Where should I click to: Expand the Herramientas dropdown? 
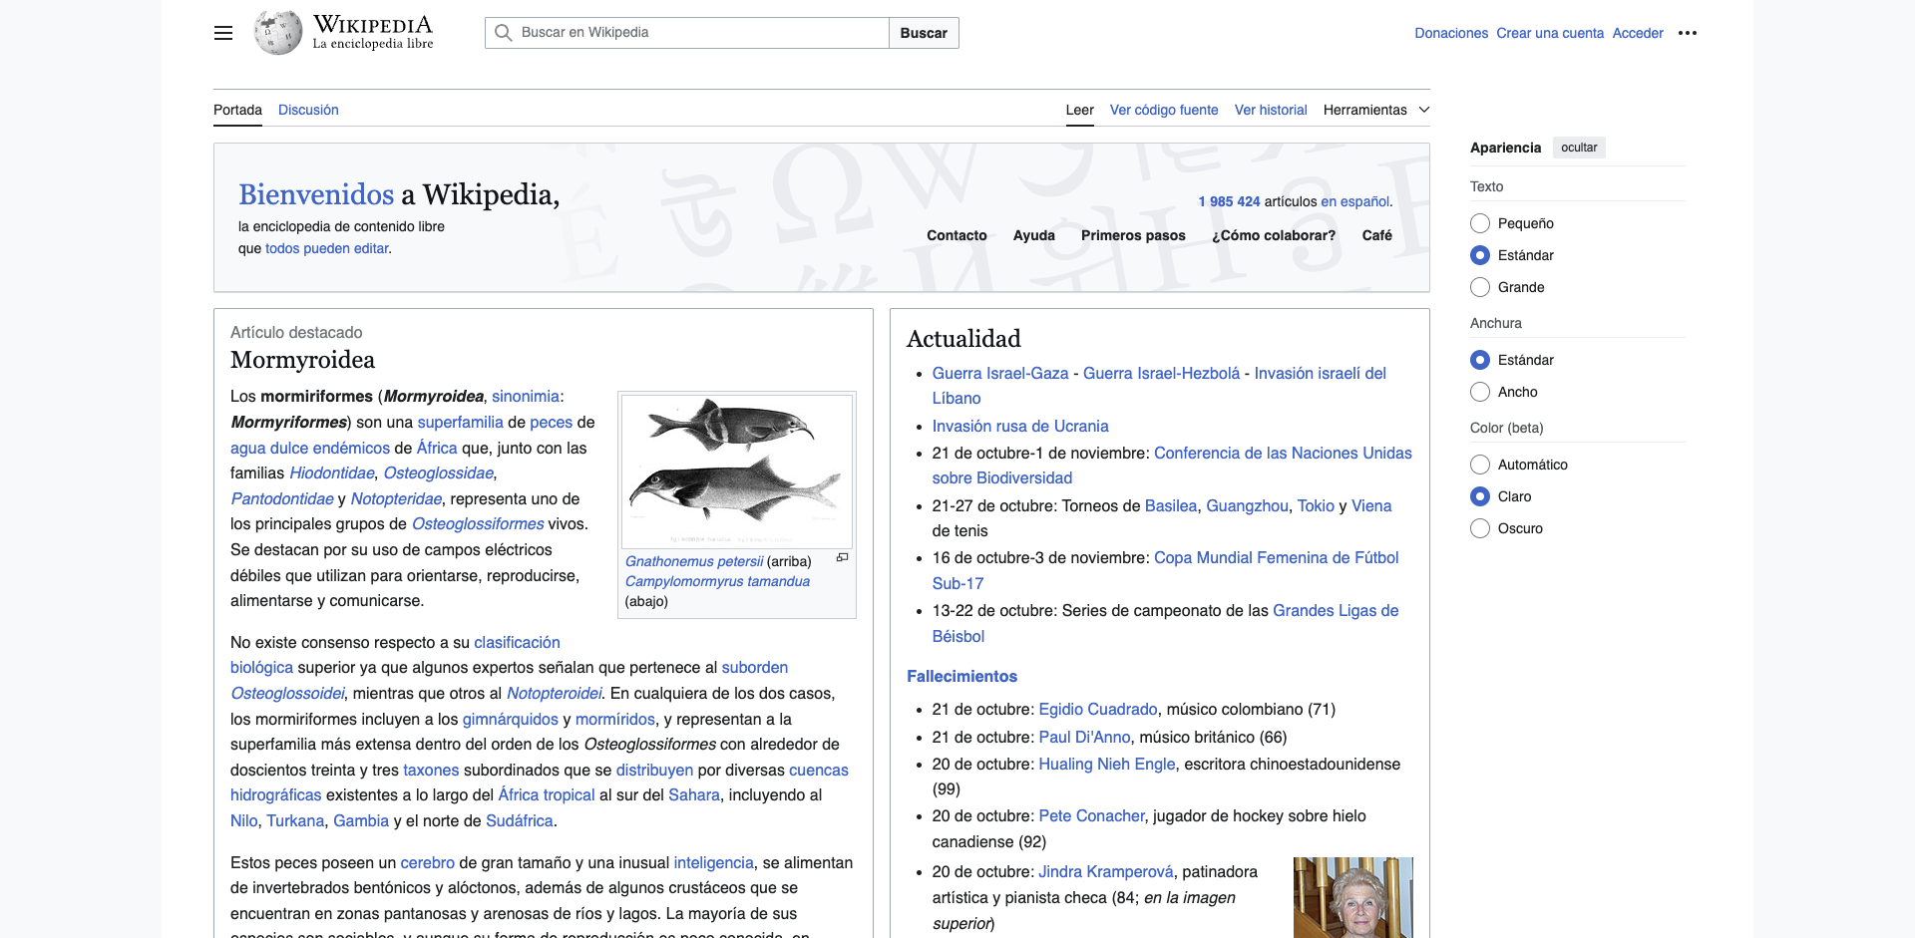(1375, 110)
